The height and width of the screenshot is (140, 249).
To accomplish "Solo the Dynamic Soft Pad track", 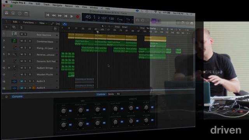I will pos(25,61).
